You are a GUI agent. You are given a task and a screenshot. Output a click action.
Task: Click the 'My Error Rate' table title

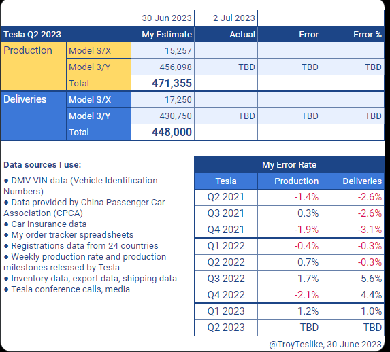[289, 165]
